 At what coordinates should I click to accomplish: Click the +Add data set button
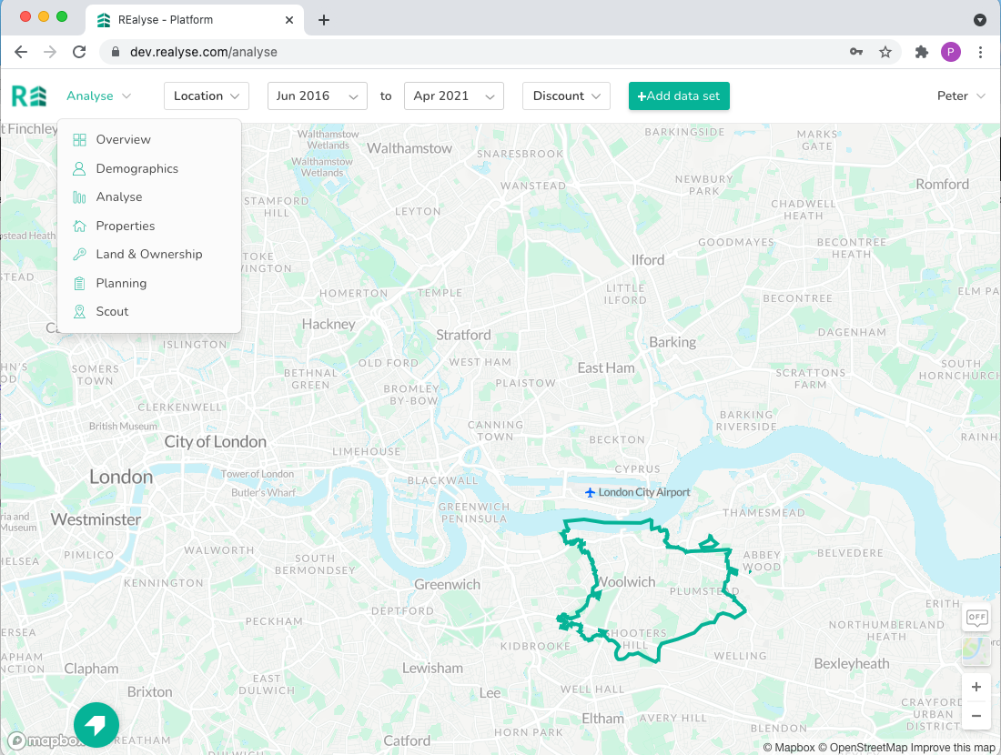[679, 96]
